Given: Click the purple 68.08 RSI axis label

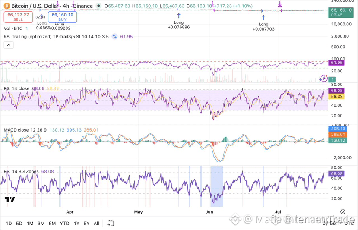Looking at the screenshot, I should [x=336, y=91].
